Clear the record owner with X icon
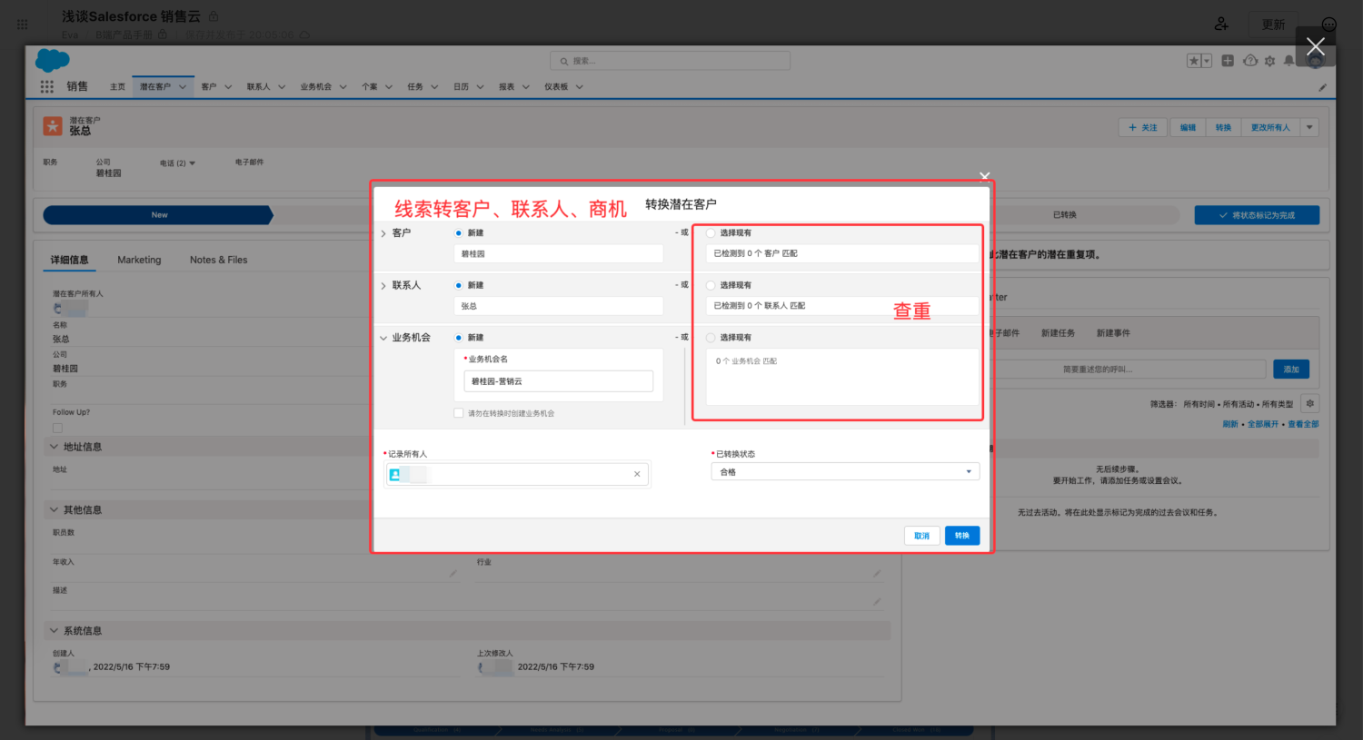Image resolution: width=1363 pixels, height=740 pixels. (637, 474)
